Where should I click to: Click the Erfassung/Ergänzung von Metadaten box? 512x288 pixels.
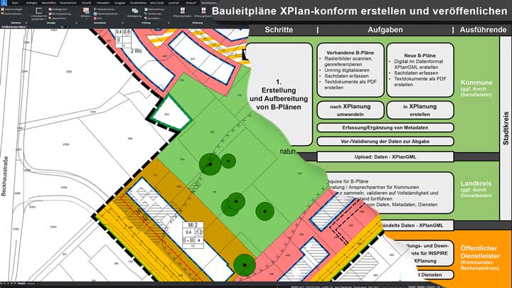(x=385, y=128)
